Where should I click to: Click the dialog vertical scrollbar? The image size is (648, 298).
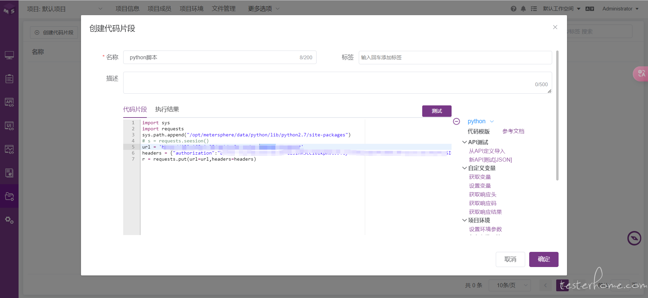click(x=557, y=115)
